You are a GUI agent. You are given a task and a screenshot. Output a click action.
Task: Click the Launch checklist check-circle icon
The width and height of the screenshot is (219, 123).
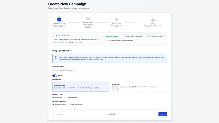point(149,36)
